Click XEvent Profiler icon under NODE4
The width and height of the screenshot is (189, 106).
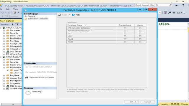point(8,89)
